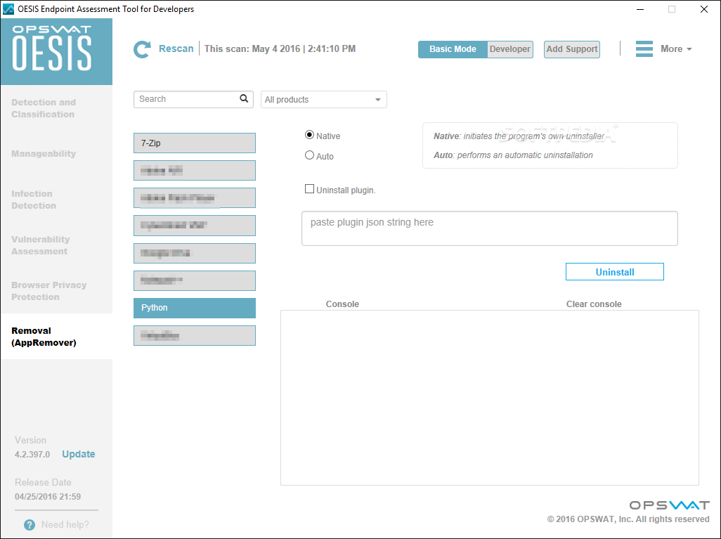Expand the More dropdown arrow
Screen dimensions: 721x539
pos(689,49)
